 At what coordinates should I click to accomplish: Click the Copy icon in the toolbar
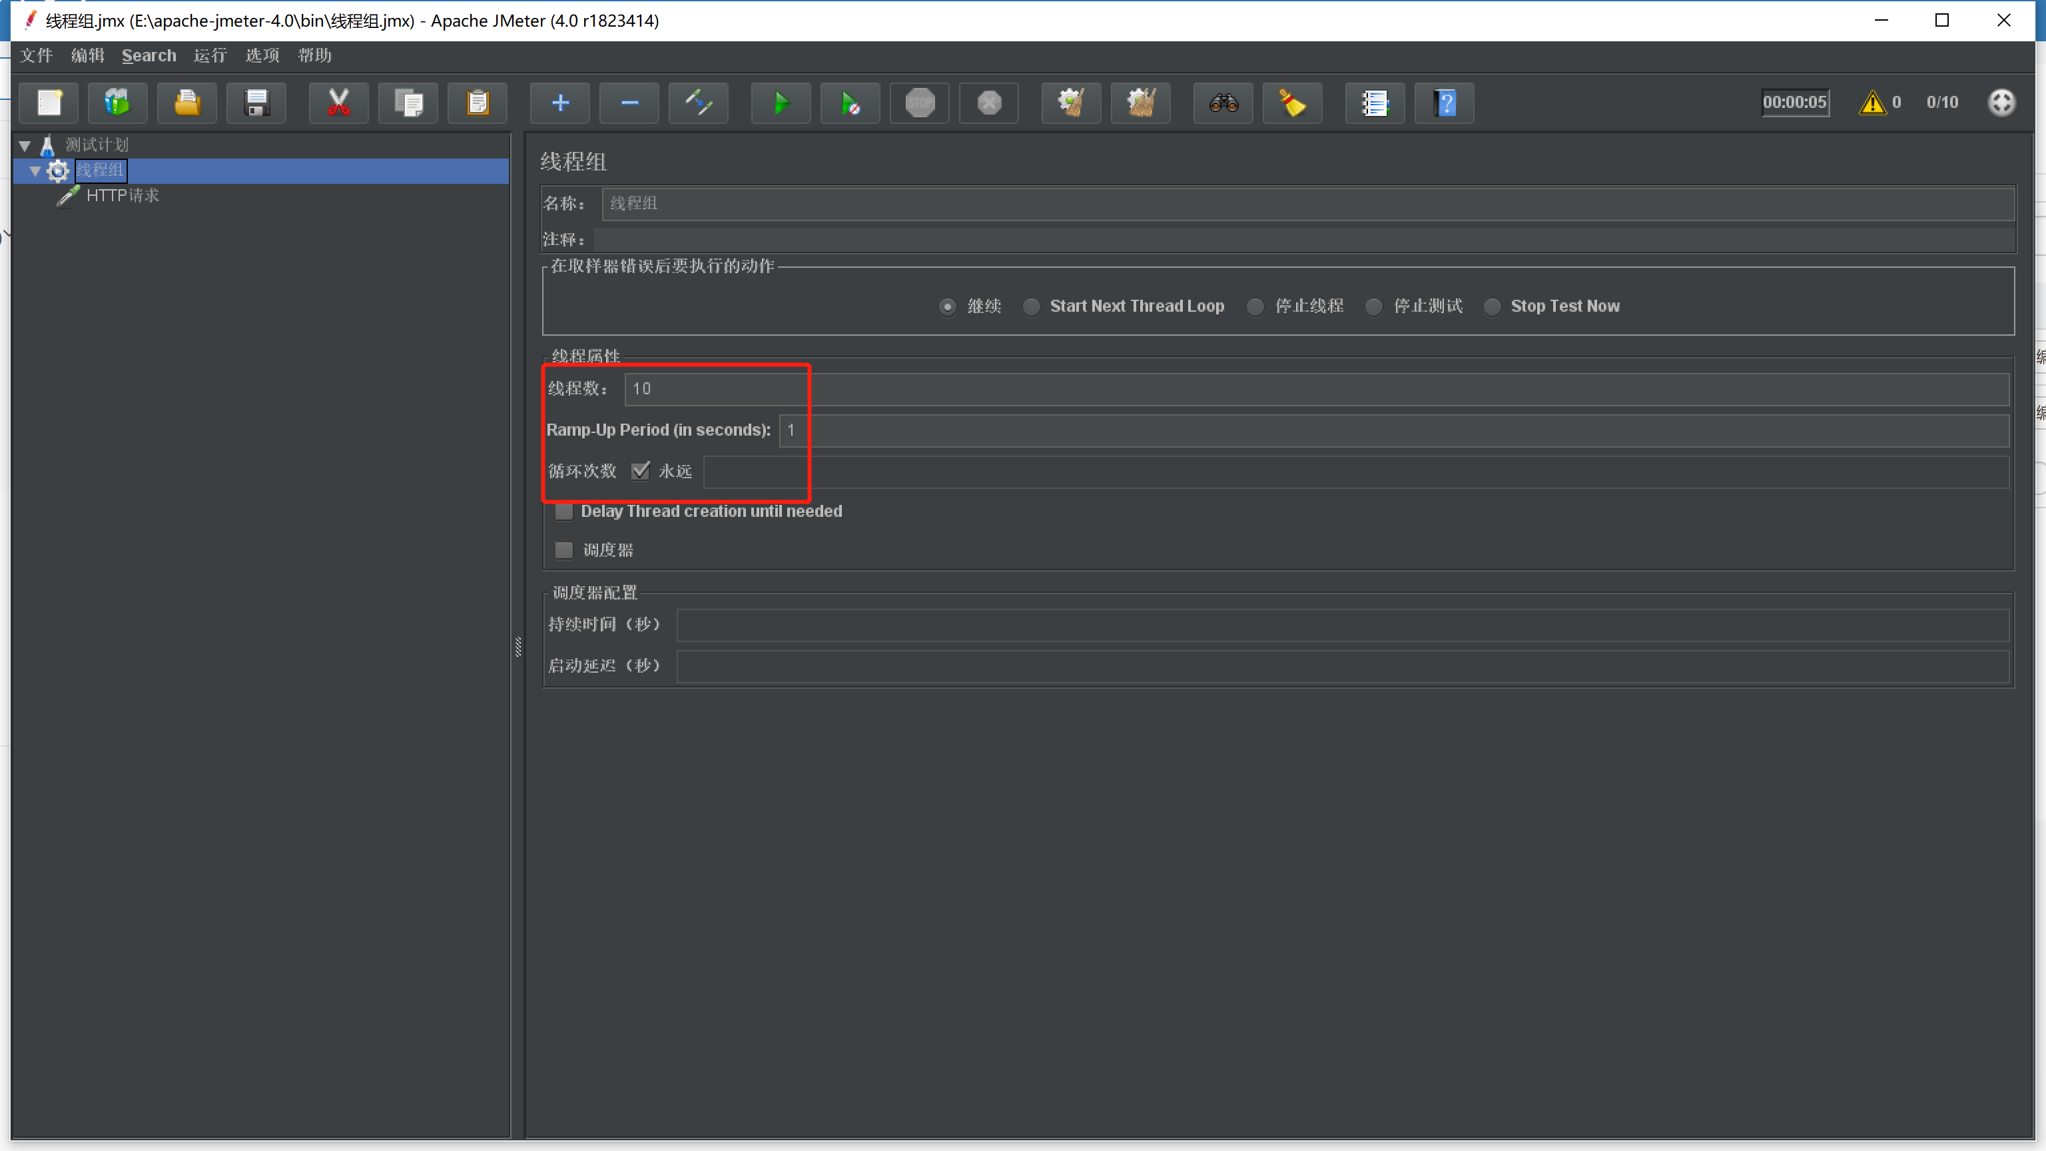tap(408, 103)
